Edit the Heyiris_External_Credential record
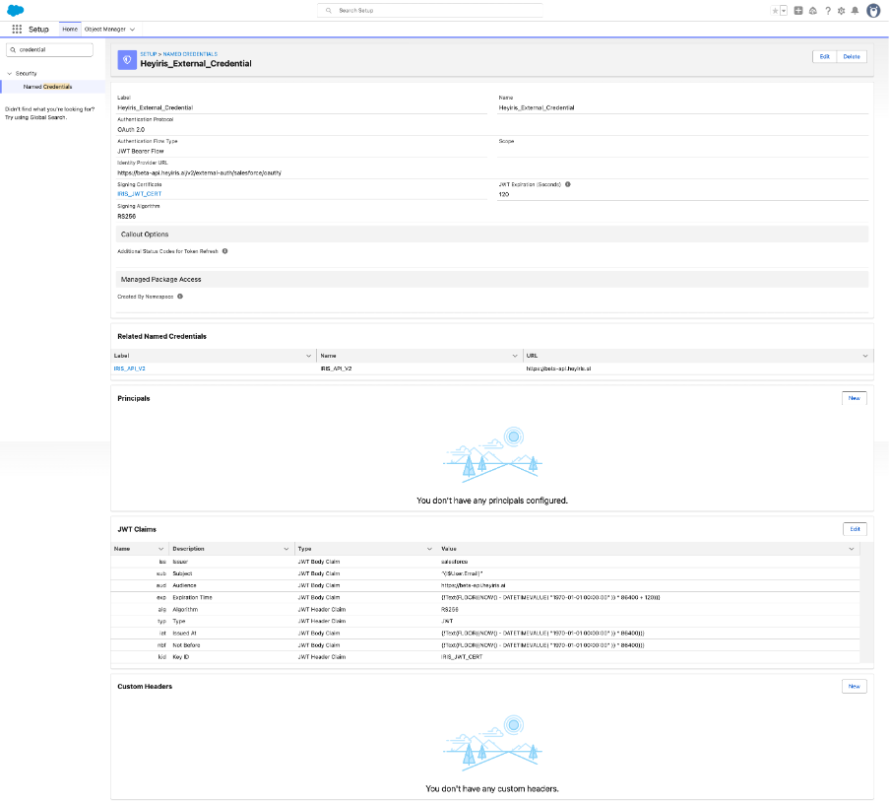The width and height of the screenshot is (890, 804). point(824,56)
